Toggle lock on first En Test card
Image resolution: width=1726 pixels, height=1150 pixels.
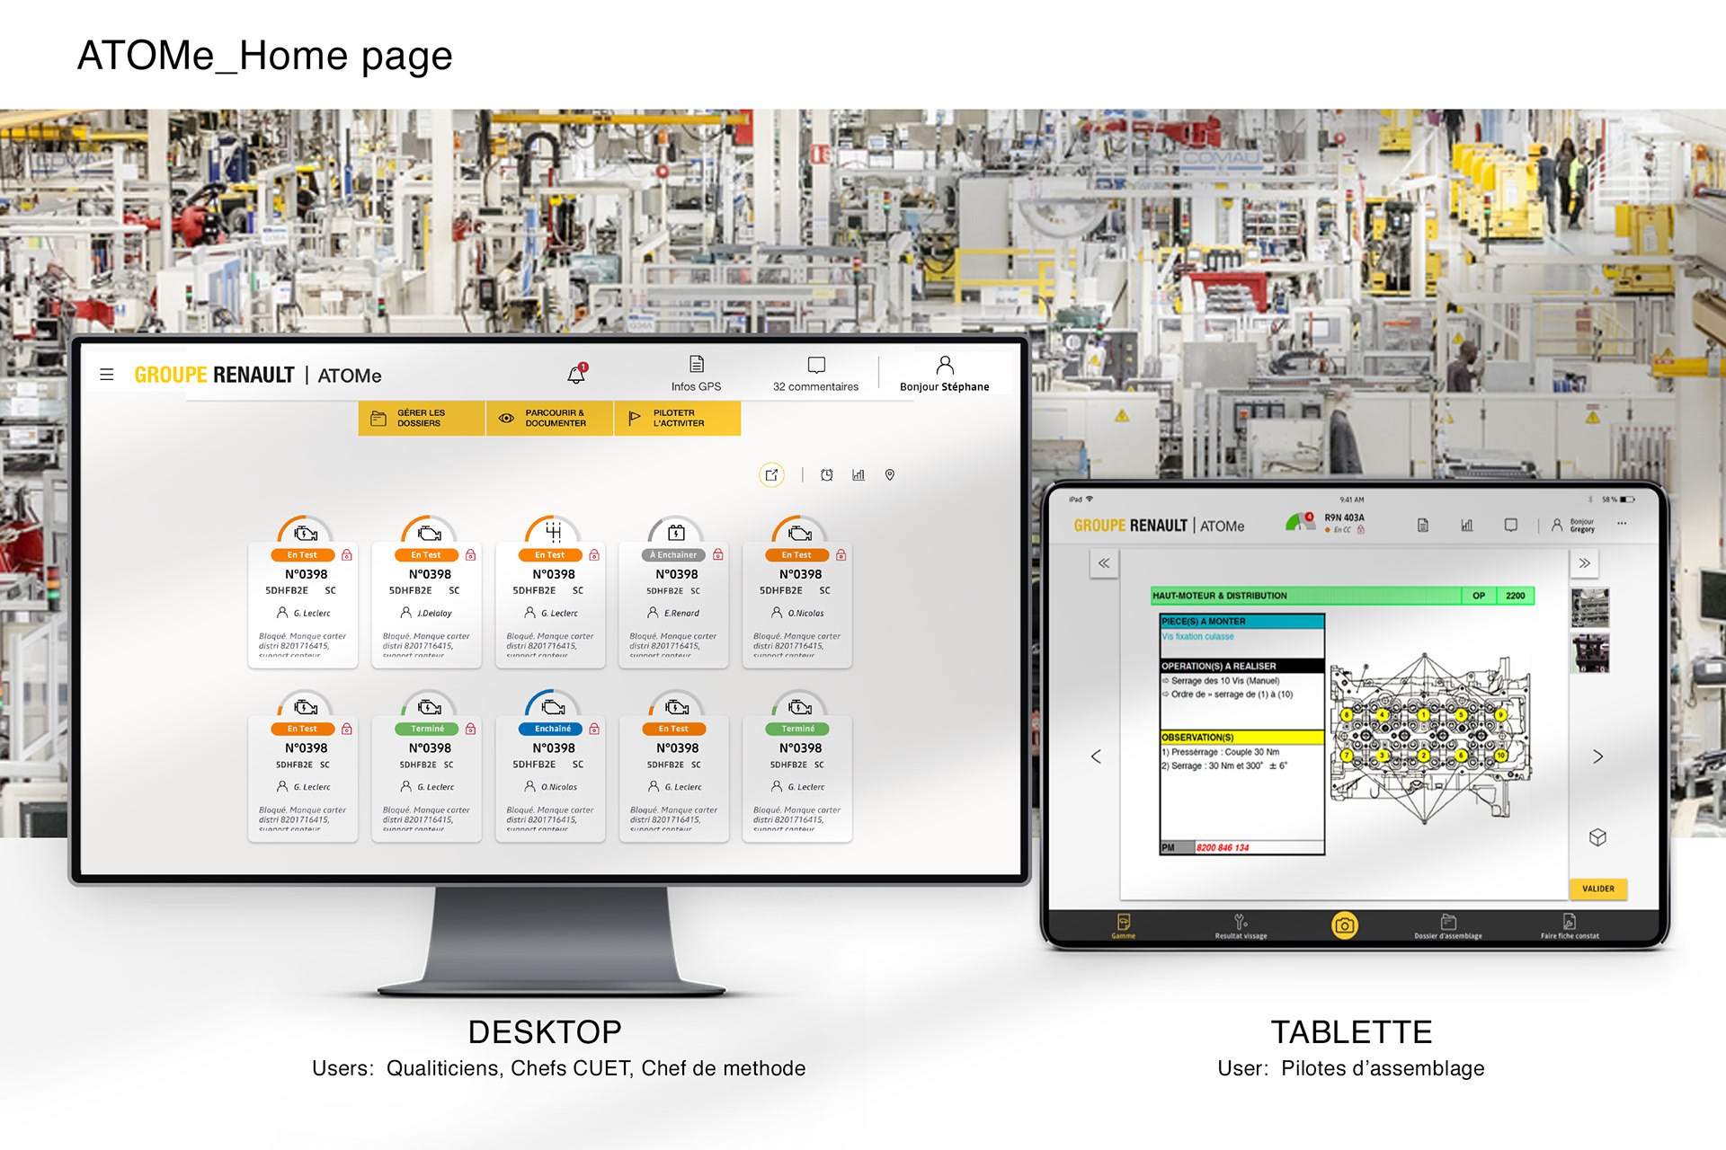tap(347, 555)
